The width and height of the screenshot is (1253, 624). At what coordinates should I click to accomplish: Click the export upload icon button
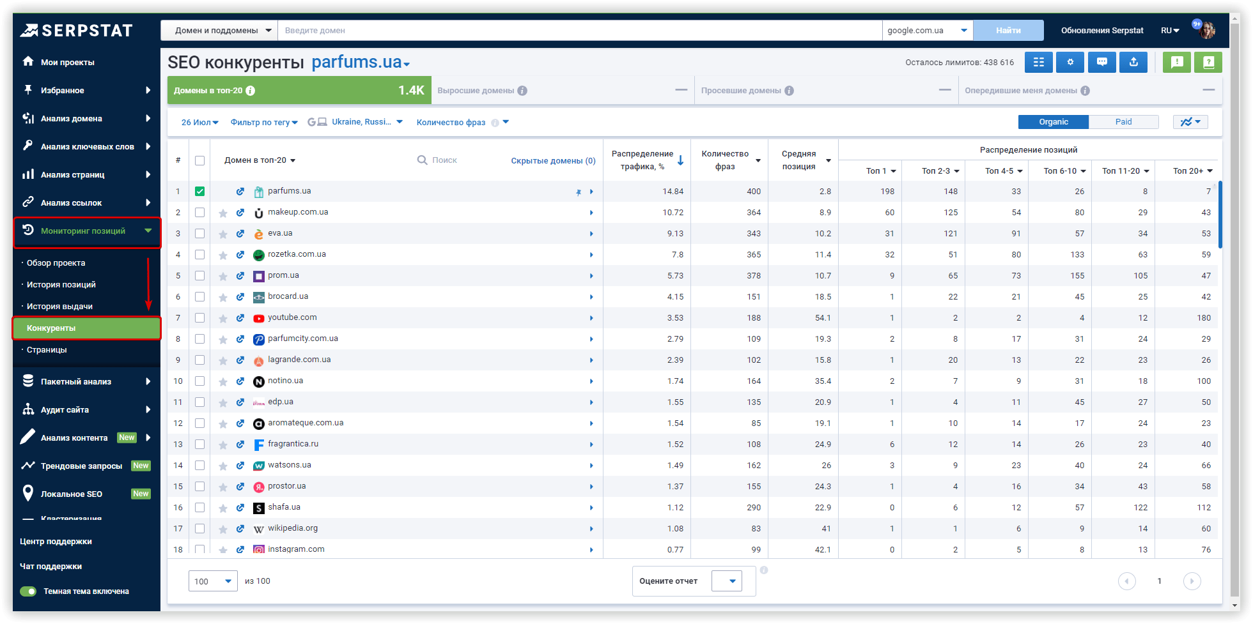[x=1133, y=62]
